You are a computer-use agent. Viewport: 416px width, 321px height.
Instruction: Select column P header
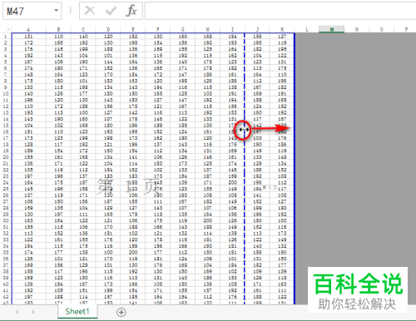(x=406, y=29)
